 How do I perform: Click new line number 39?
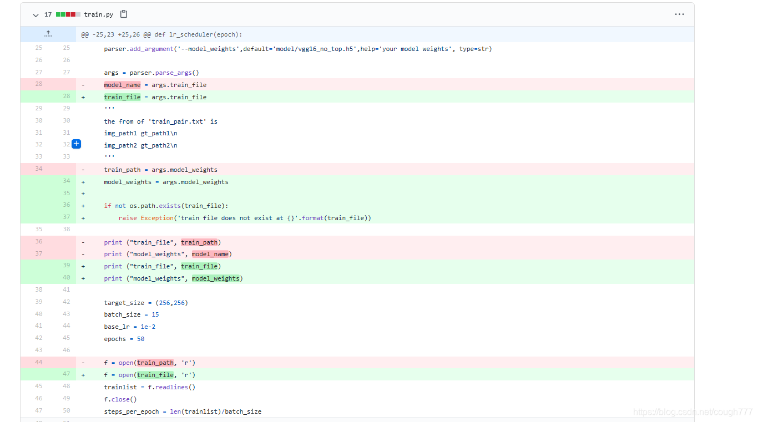66,265
